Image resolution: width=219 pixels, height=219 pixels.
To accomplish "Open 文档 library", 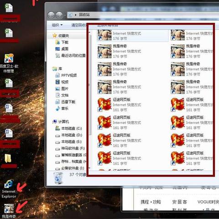I will (x=65, y=95).
